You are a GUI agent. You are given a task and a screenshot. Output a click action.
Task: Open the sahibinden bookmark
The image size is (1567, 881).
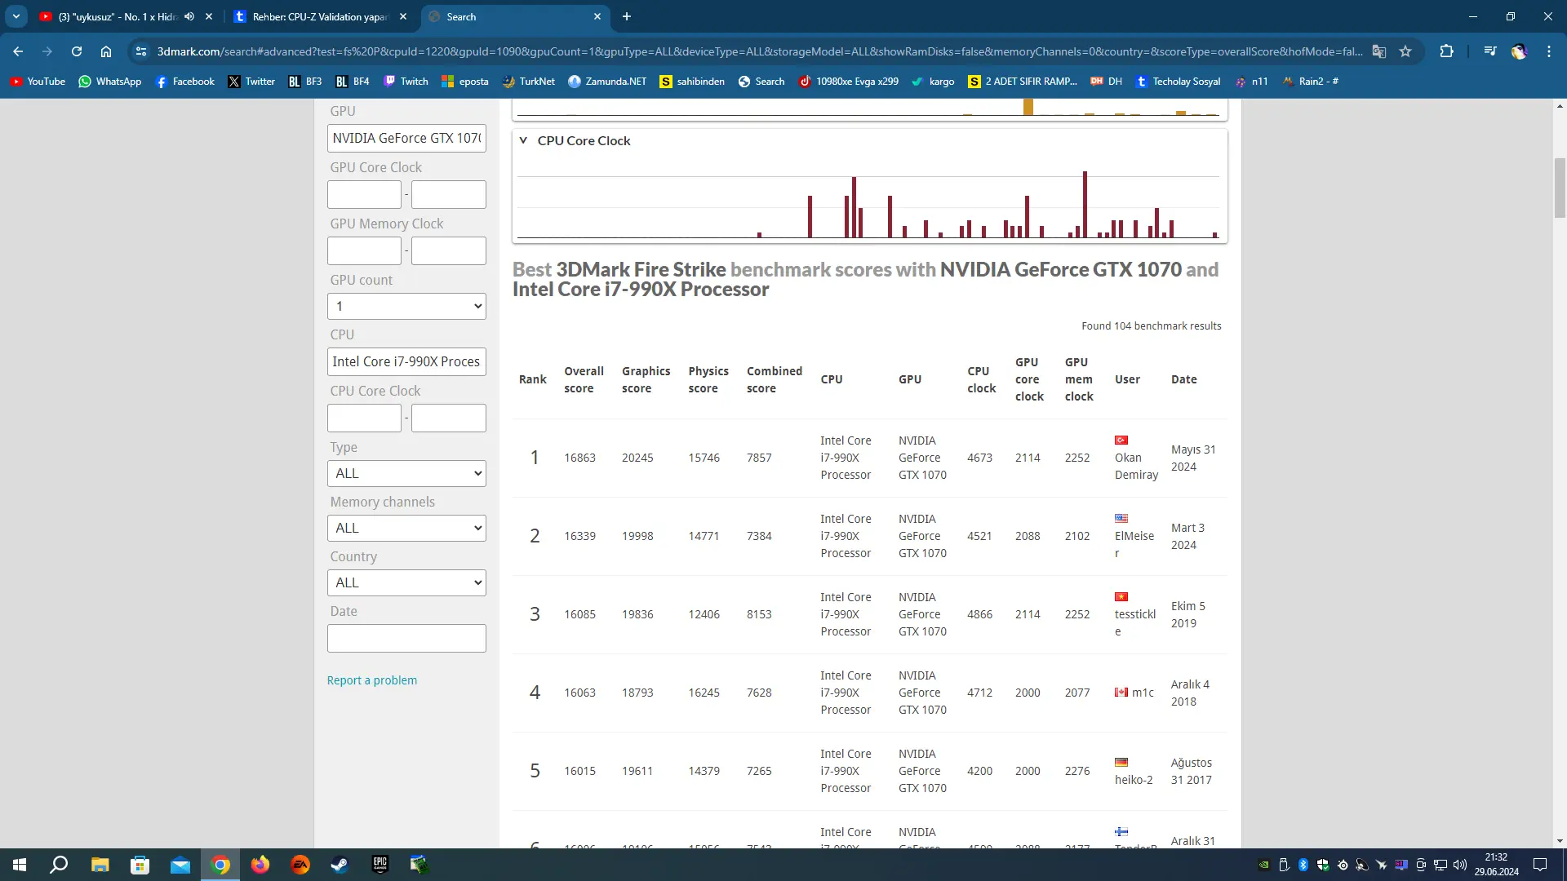click(x=692, y=82)
